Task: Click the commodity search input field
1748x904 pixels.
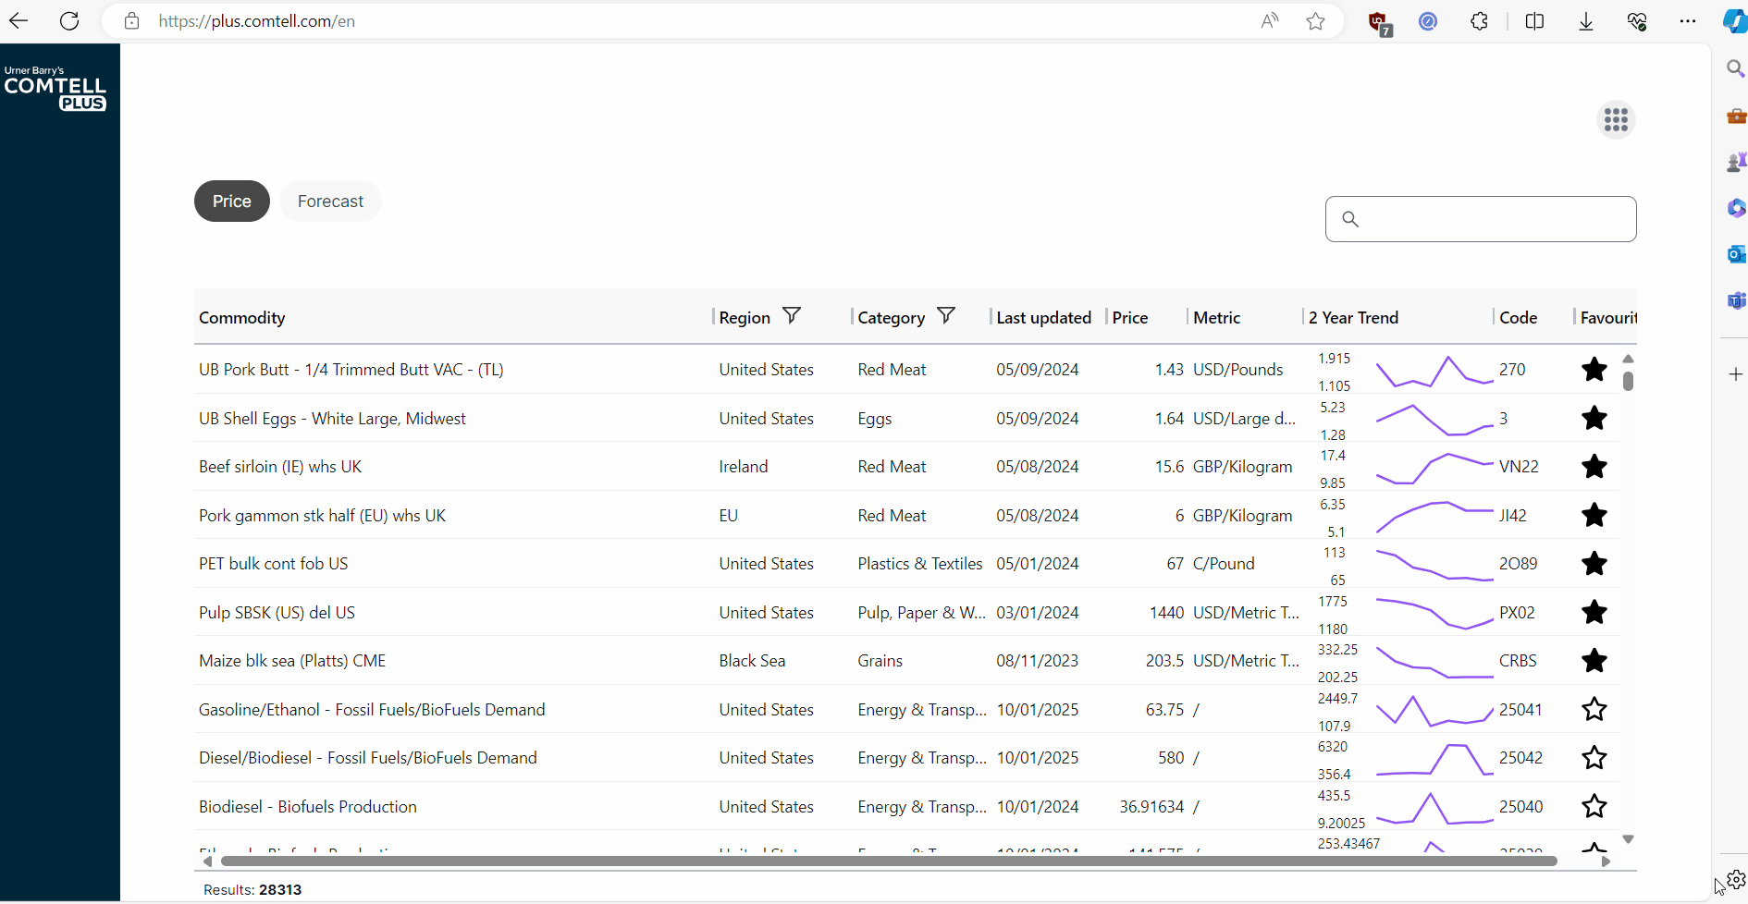Action: point(1481,219)
